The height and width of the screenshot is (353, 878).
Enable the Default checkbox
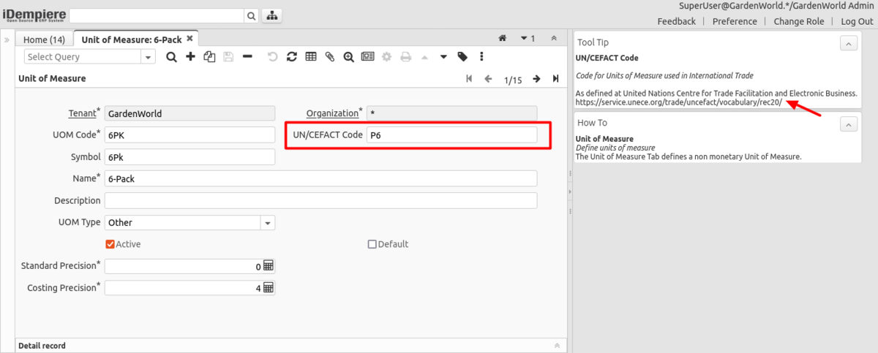(372, 244)
